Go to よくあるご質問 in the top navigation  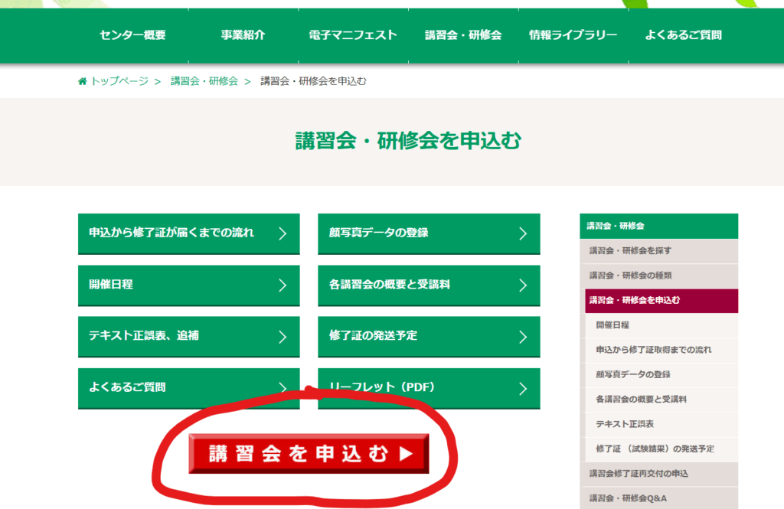click(x=683, y=35)
